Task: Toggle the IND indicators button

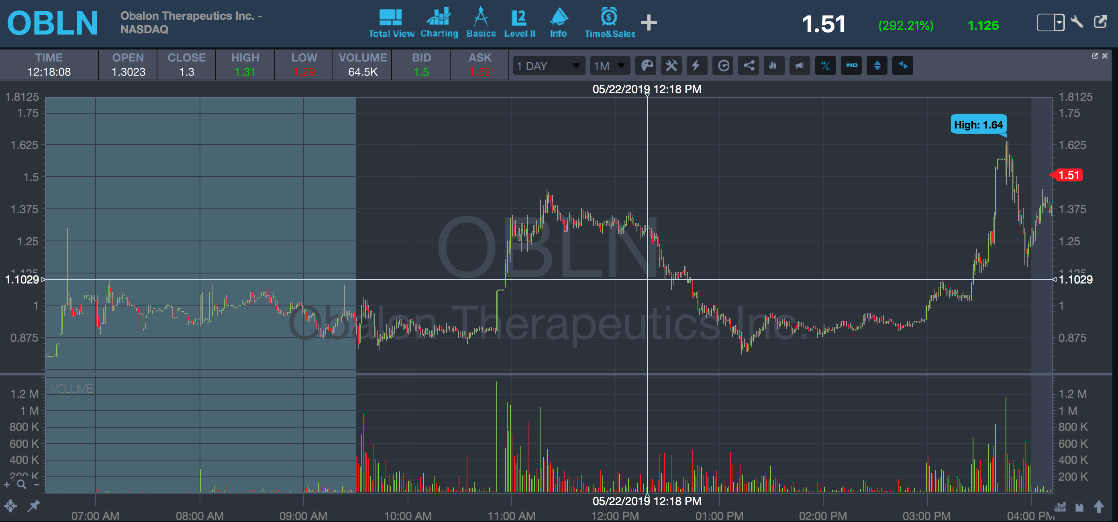Action: 851,66
